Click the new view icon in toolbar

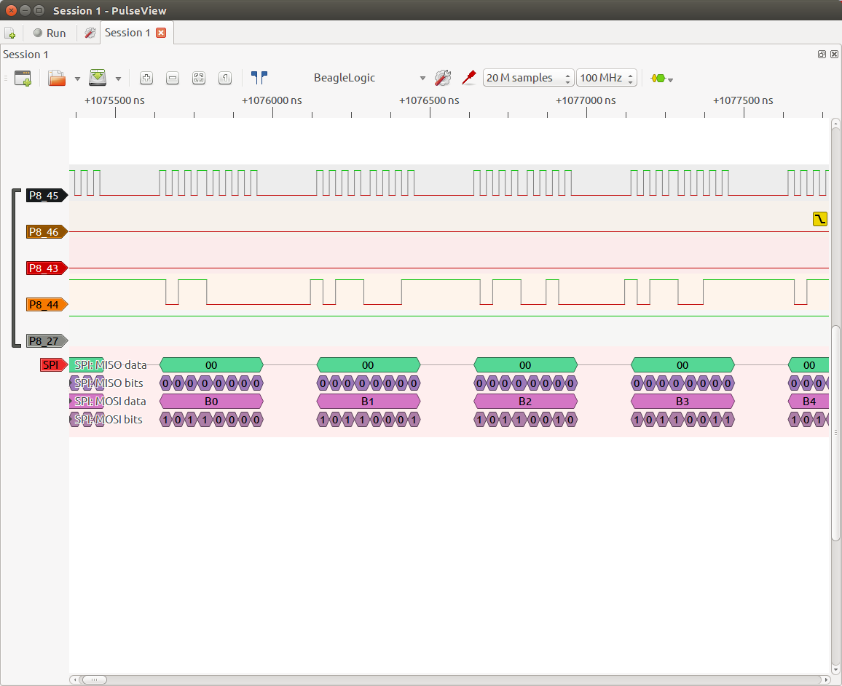point(23,79)
